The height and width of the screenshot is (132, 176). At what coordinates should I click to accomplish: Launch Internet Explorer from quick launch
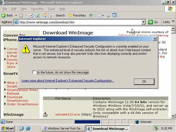[x=28, y=128]
